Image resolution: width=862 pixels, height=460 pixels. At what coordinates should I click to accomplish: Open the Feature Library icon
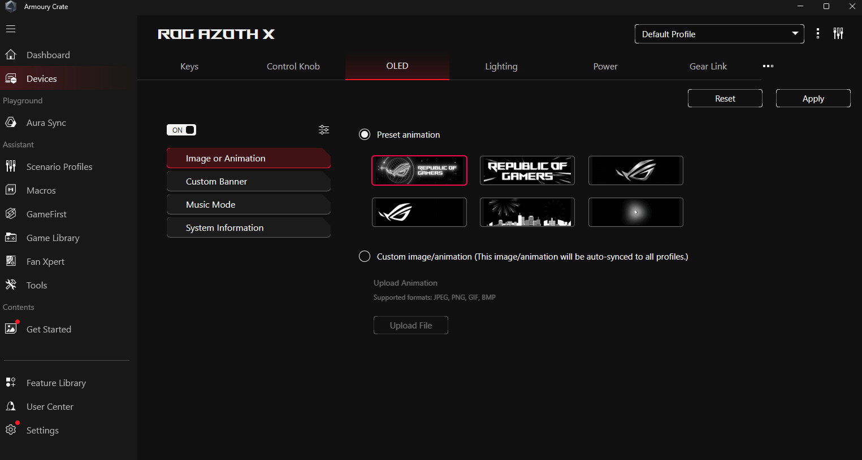(11, 383)
